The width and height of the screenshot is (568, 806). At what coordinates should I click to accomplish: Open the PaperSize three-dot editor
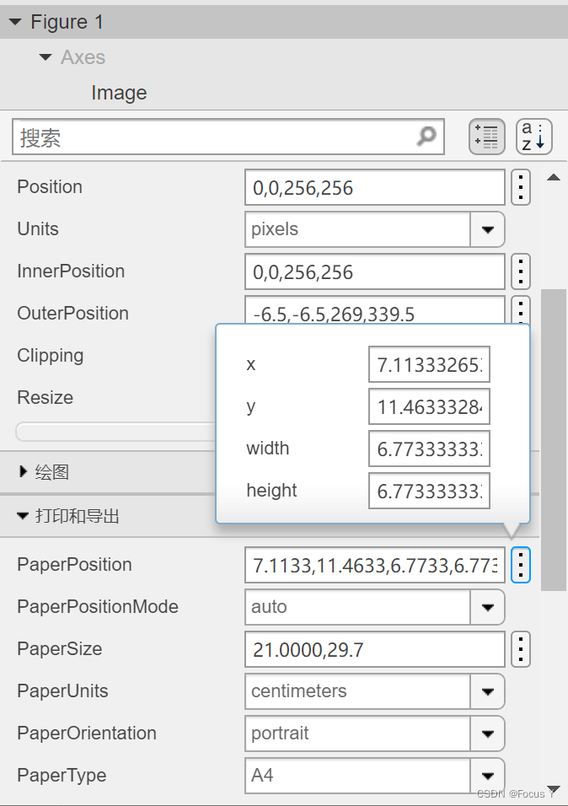[521, 649]
